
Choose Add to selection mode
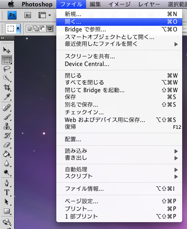click(x=36, y=29)
